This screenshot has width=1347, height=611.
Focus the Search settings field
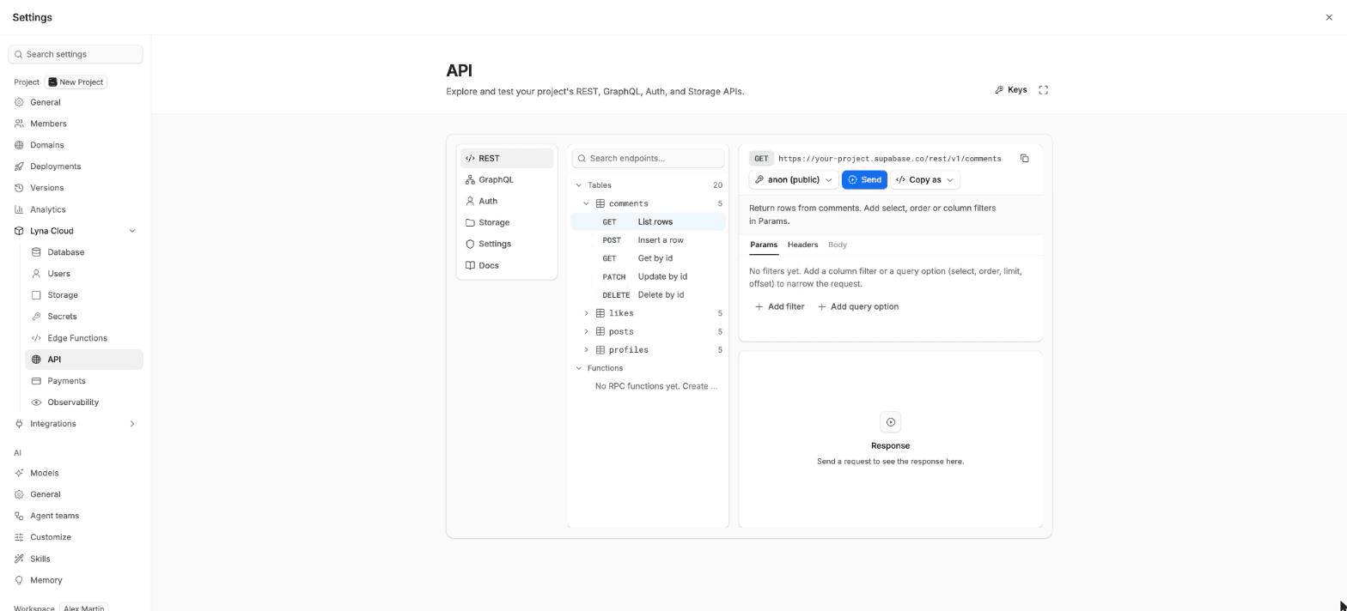pos(76,54)
